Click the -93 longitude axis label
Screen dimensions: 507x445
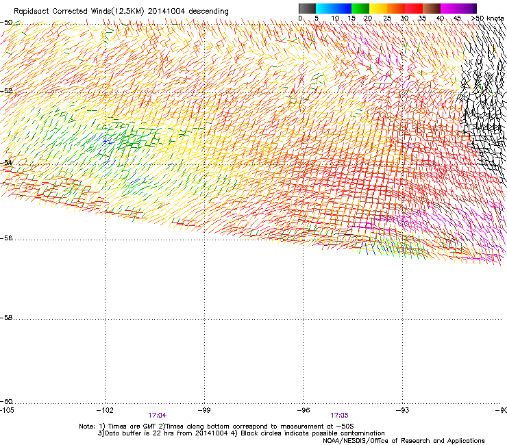tap(403, 410)
